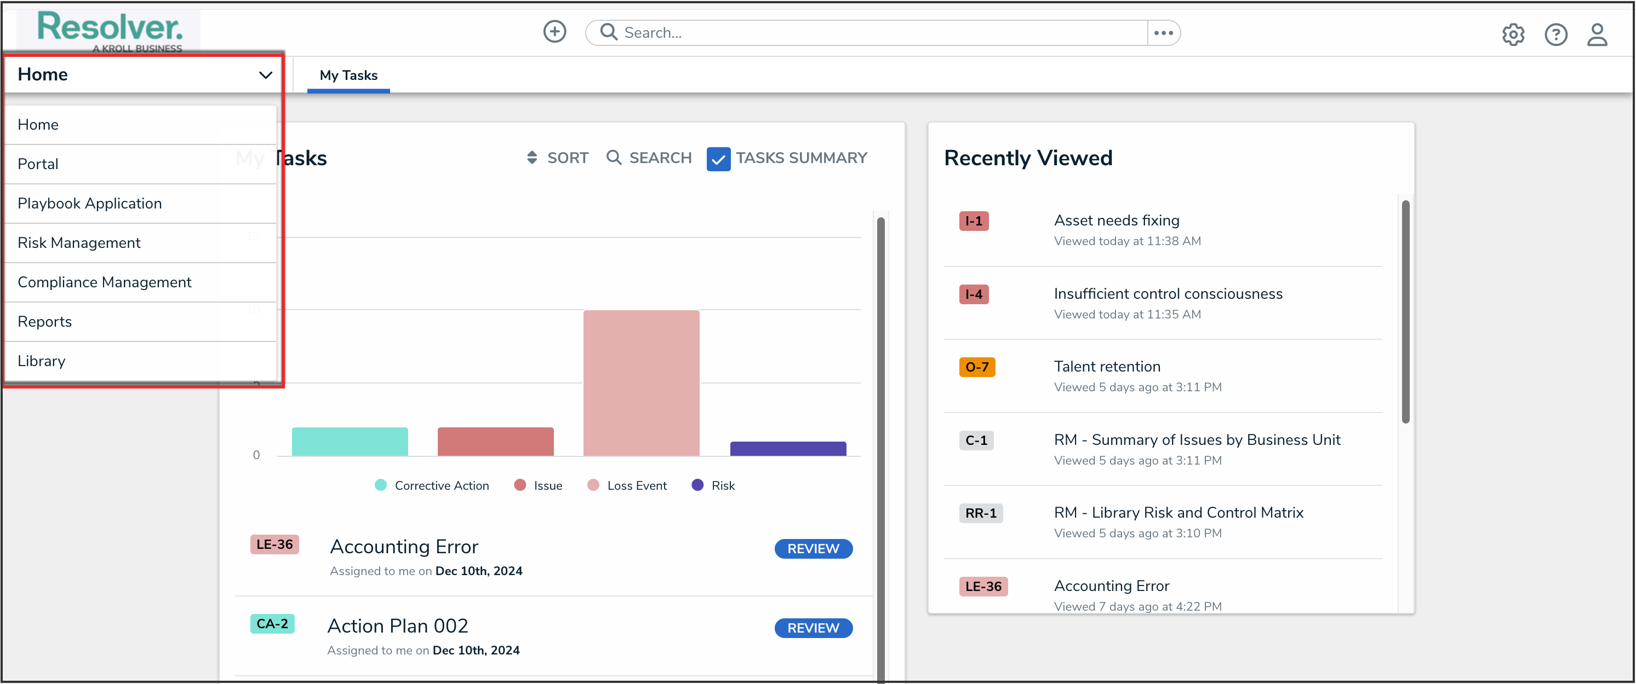Click the SORT arrows icon
1636x684 pixels.
point(531,158)
